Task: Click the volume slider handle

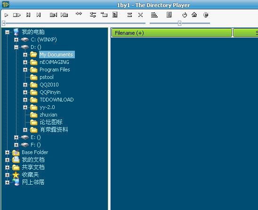Action: click(x=180, y=23)
